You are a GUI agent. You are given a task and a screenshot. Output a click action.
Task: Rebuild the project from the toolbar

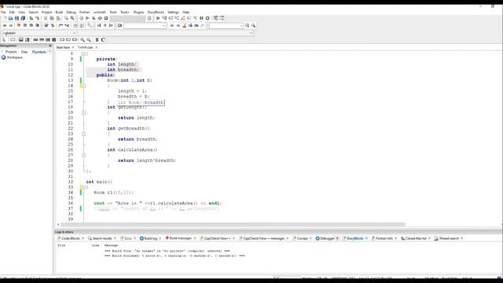[x=100, y=18]
